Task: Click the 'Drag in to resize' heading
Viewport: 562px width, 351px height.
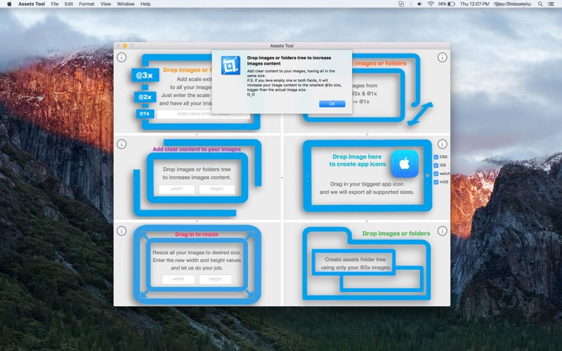Action: point(197,234)
